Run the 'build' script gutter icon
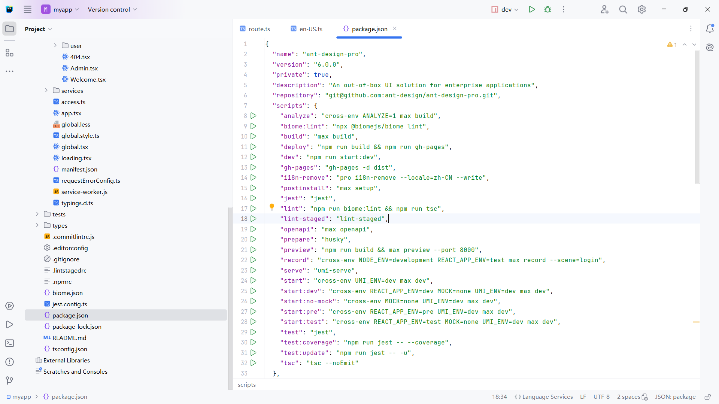The width and height of the screenshot is (719, 404). [254, 136]
